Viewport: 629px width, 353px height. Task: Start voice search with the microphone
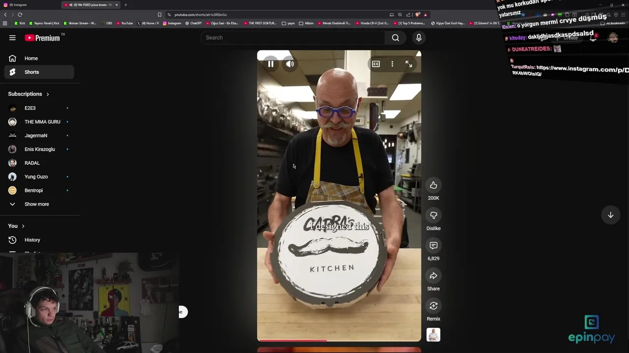click(x=419, y=38)
